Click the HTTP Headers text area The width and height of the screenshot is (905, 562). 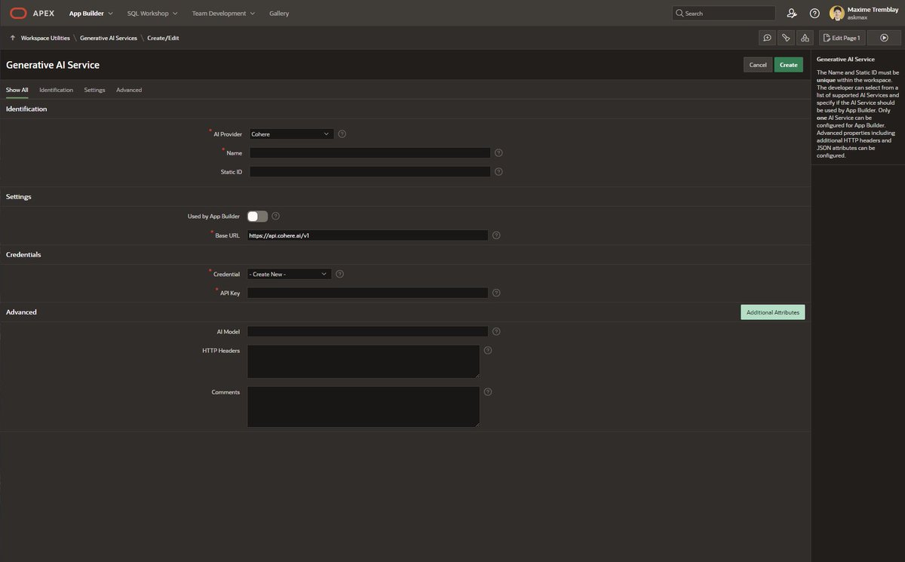pos(364,361)
